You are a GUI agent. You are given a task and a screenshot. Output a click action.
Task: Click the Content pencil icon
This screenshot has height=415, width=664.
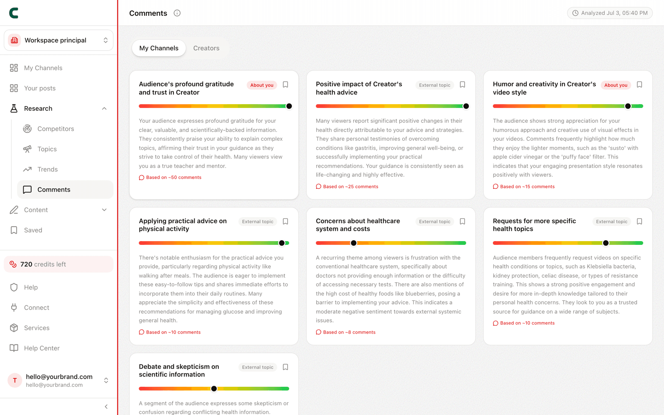[x=14, y=210]
